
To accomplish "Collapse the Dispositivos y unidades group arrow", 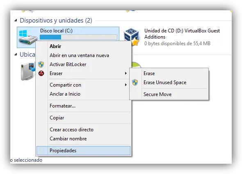I will (16, 21).
